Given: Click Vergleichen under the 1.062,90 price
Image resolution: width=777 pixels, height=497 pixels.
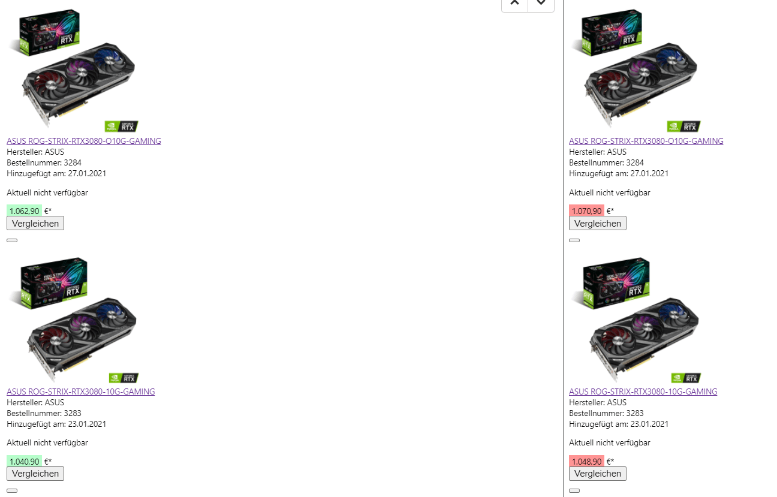Looking at the screenshot, I should [35, 223].
